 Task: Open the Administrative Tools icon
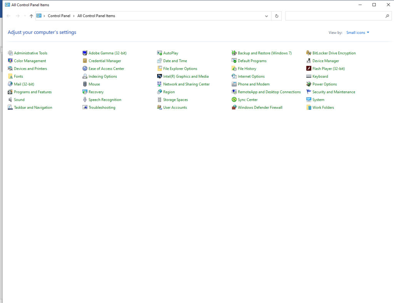tap(10, 53)
